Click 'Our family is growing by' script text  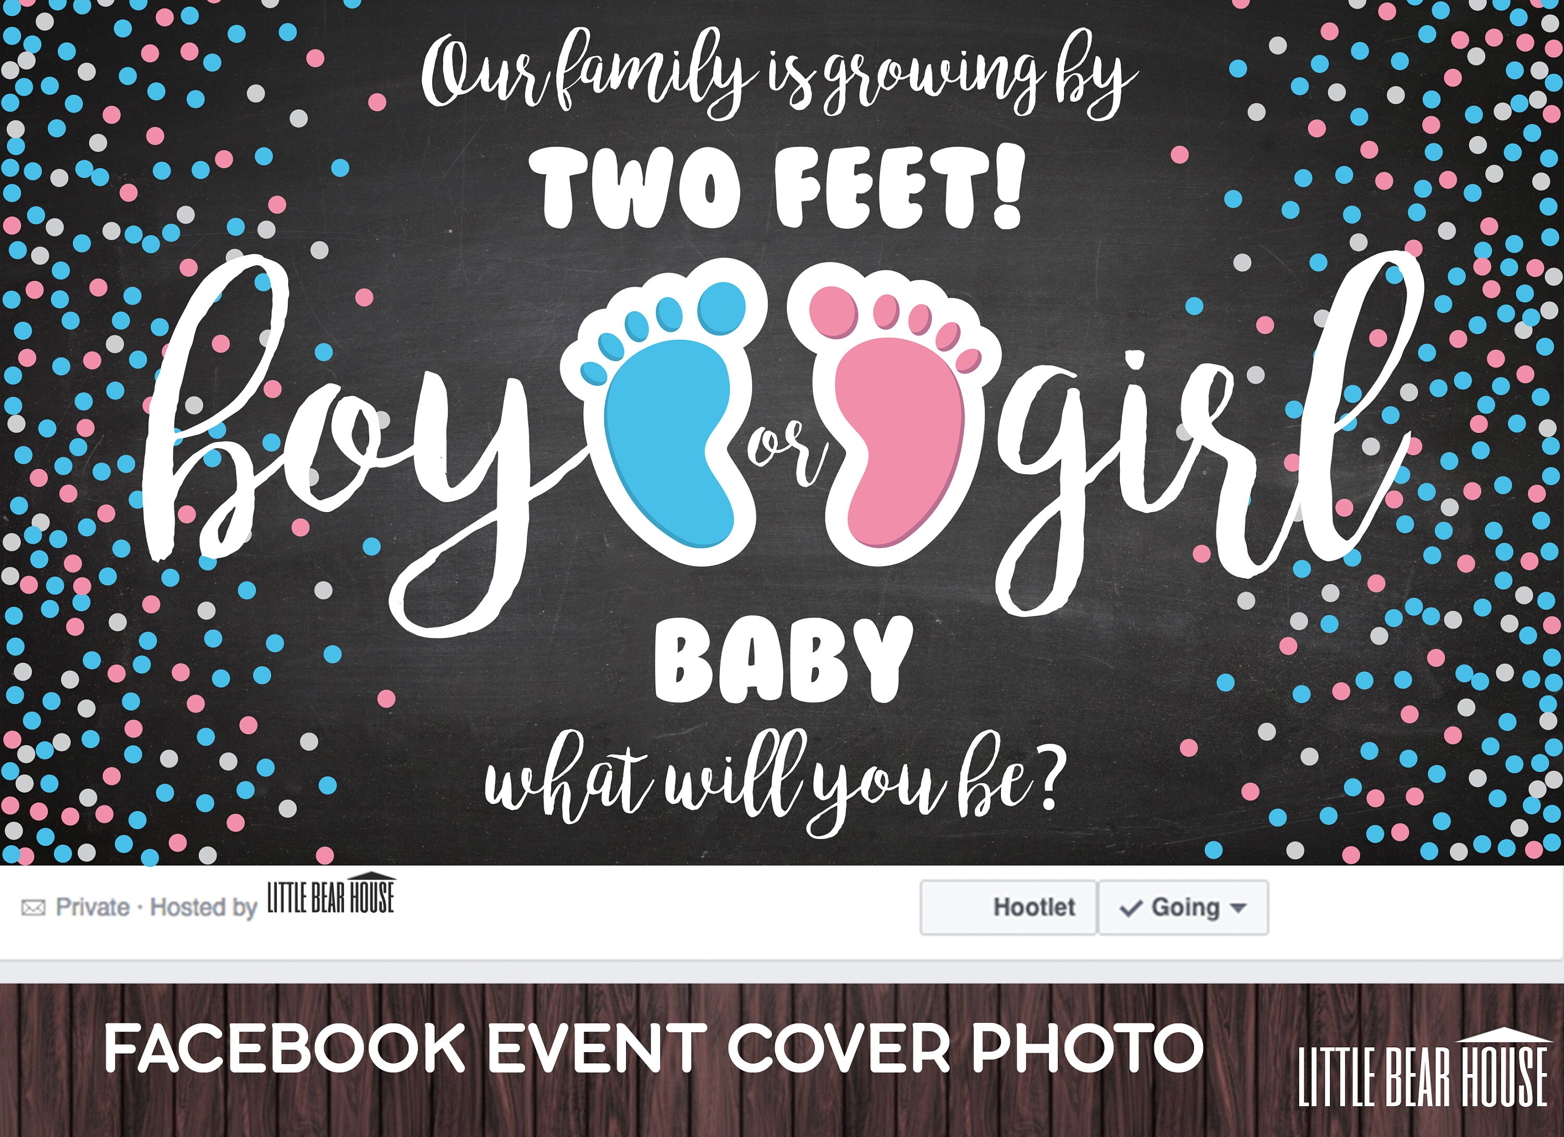tap(778, 75)
